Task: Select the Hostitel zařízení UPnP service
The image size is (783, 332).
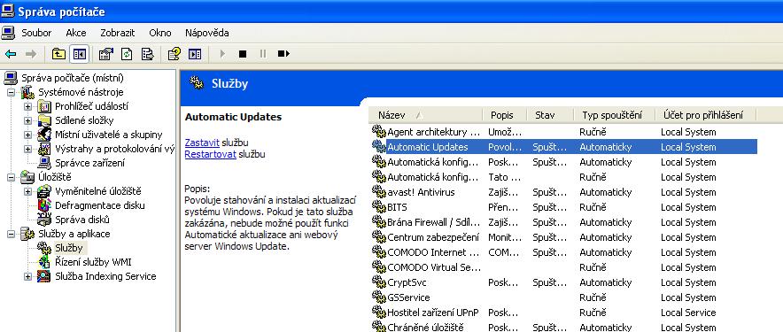Action: (564, 313)
